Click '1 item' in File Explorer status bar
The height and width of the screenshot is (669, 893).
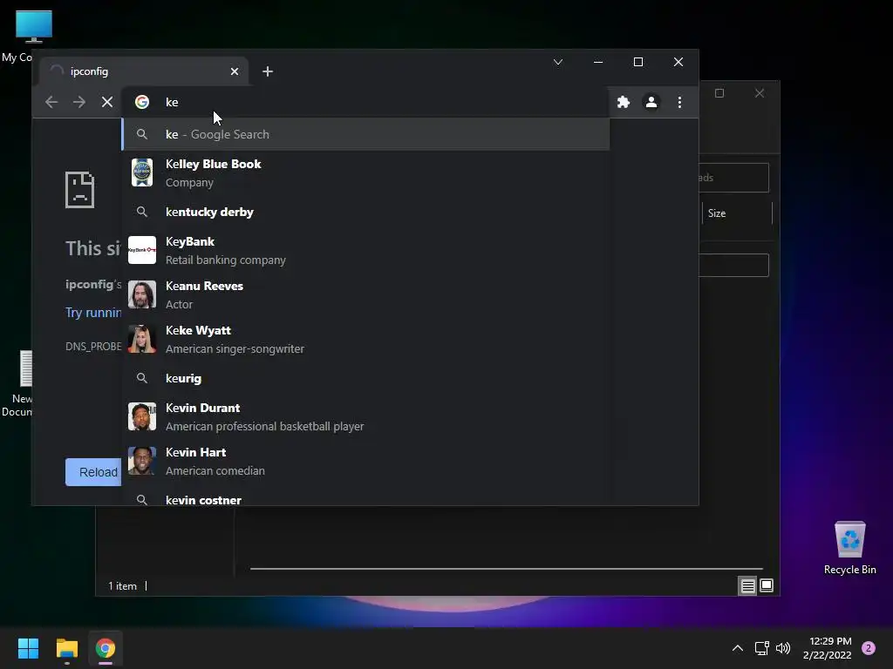pos(122,586)
